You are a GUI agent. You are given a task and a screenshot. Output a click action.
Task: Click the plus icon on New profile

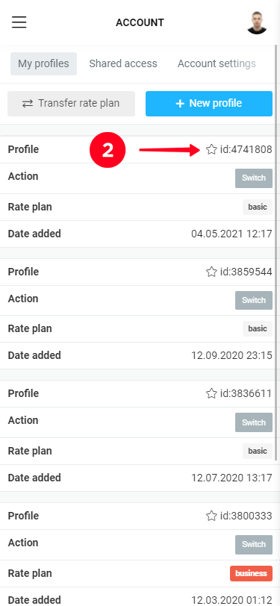pyautogui.click(x=180, y=104)
